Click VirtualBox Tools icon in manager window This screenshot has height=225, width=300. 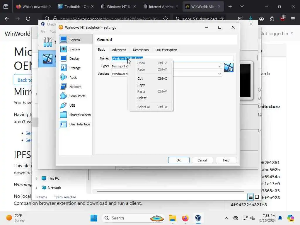pyautogui.click(x=48, y=42)
